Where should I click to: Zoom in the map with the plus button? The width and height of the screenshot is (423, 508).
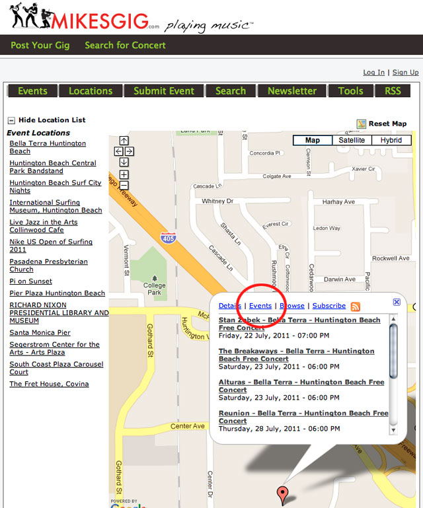[124, 174]
